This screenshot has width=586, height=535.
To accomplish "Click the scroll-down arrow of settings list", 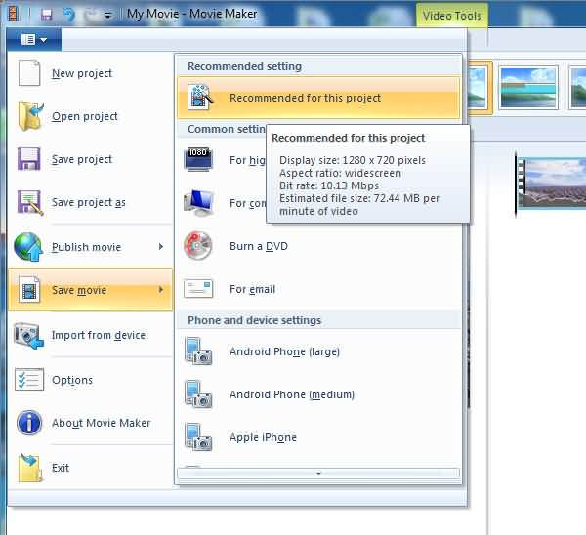I will 318,473.
